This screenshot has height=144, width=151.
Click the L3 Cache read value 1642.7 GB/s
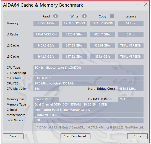tap(46, 56)
